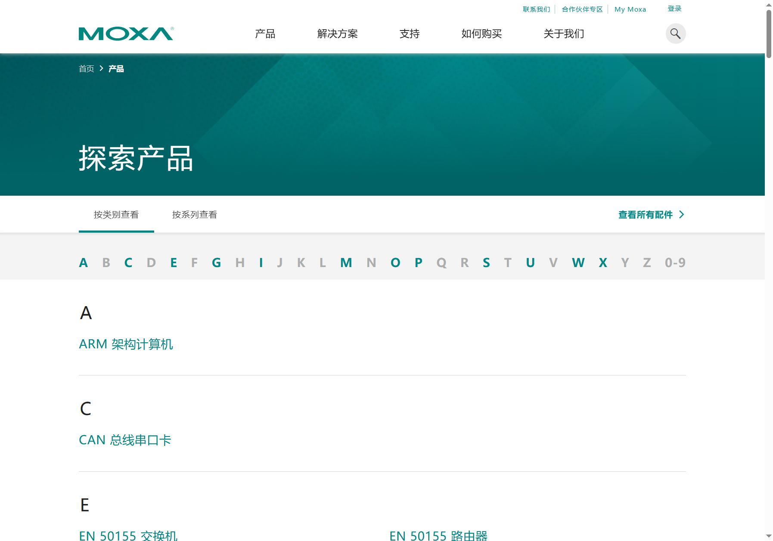Open CAN 总线串口卡 category

click(x=125, y=440)
